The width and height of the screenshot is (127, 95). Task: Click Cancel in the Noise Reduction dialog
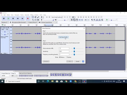(x=78, y=61)
